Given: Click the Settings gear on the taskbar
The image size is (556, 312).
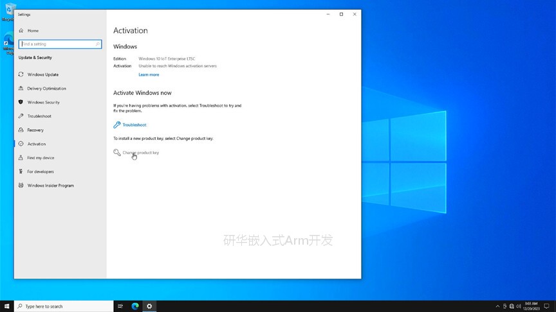Looking at the screenshot, I should [x=149, y=306].
